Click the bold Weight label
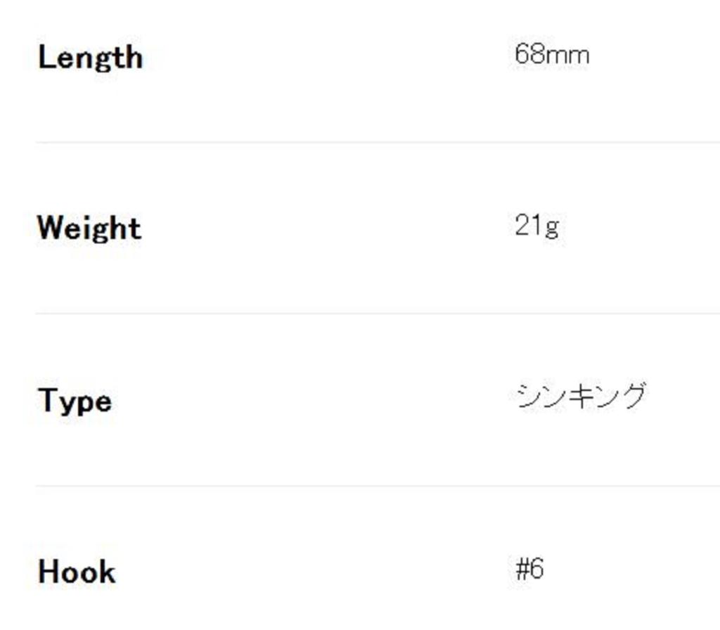 (89, 229)
